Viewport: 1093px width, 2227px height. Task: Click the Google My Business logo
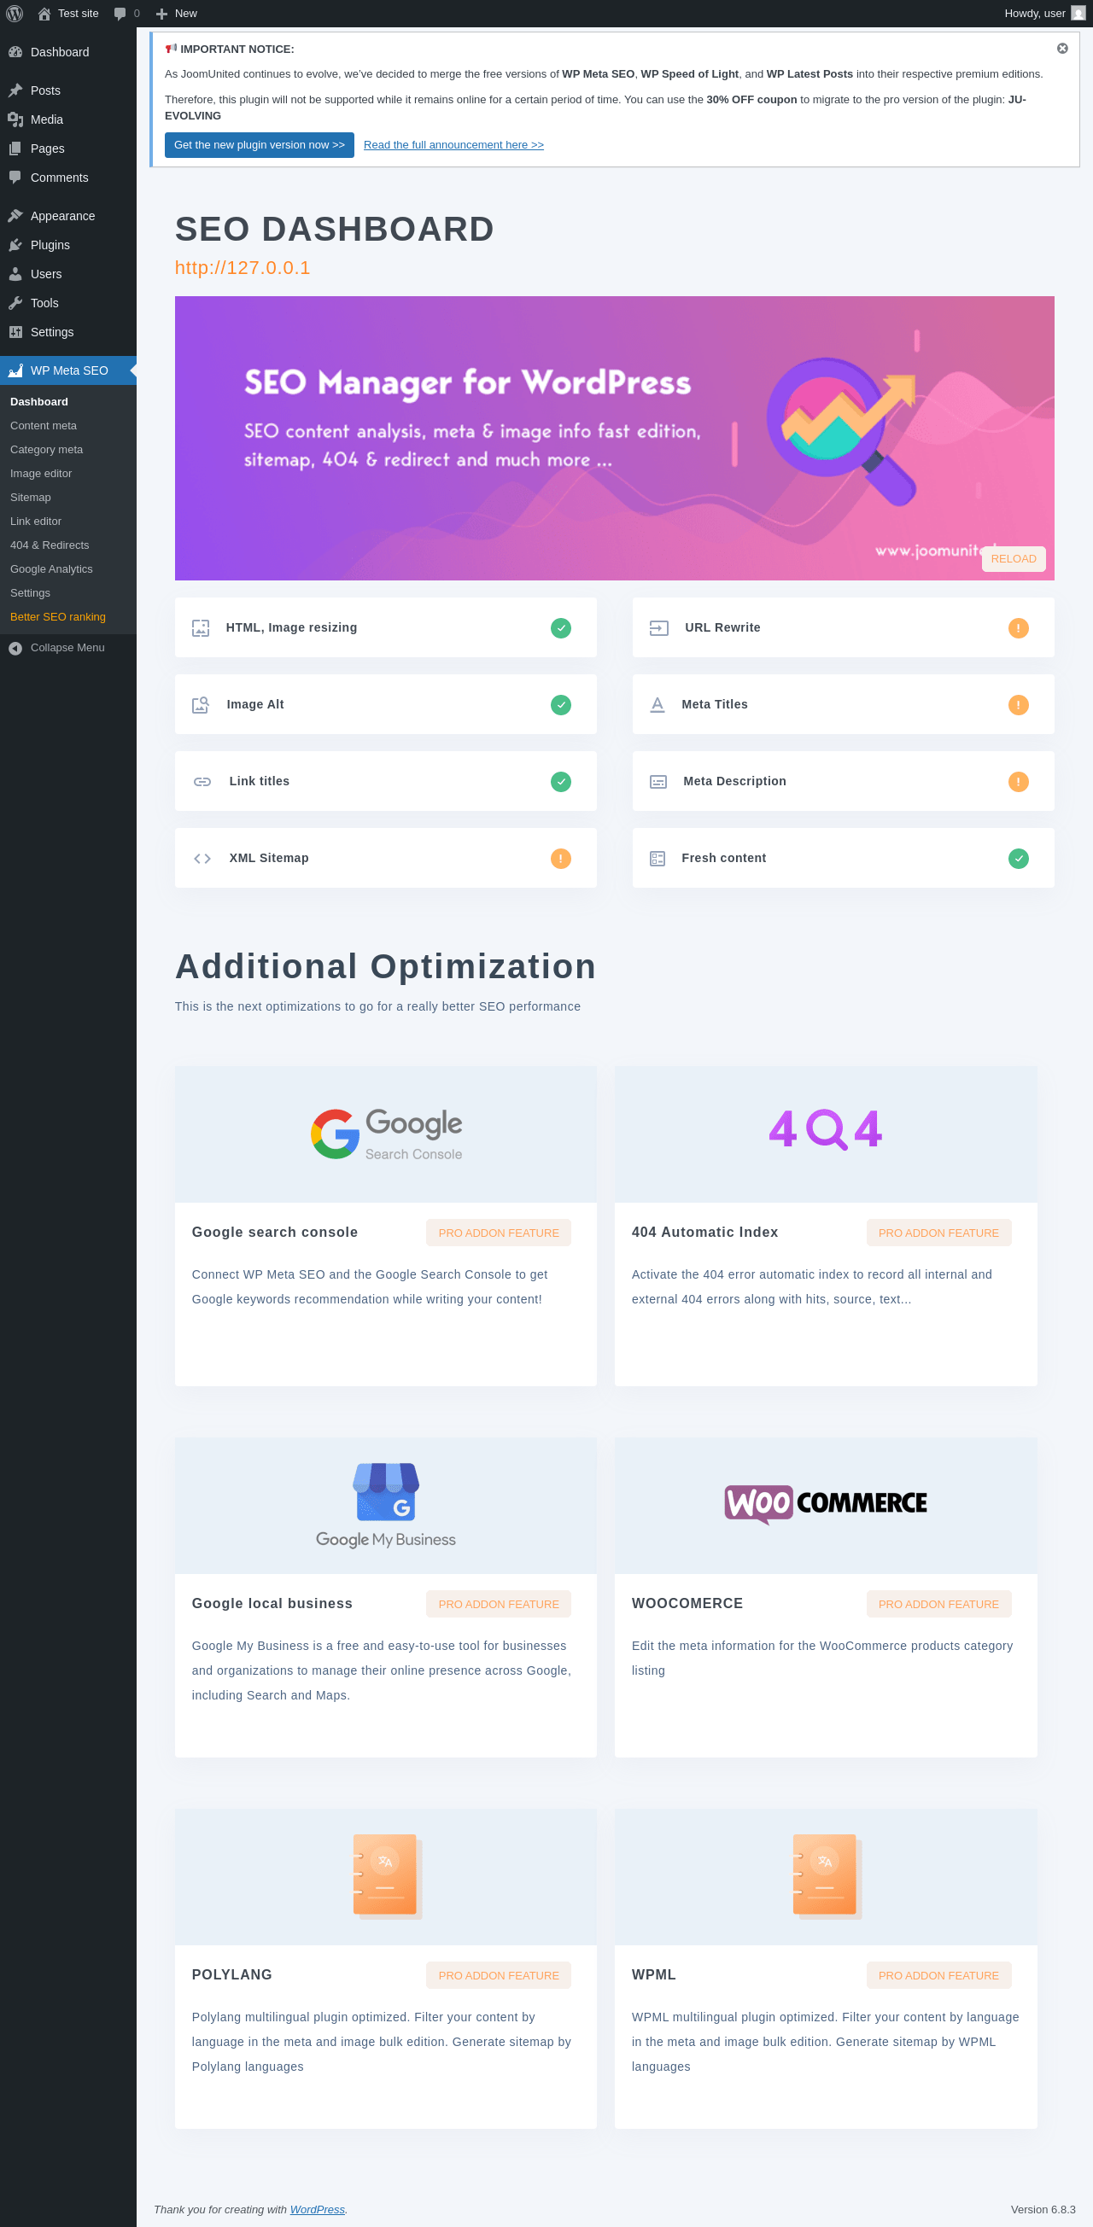(386, 1505)
